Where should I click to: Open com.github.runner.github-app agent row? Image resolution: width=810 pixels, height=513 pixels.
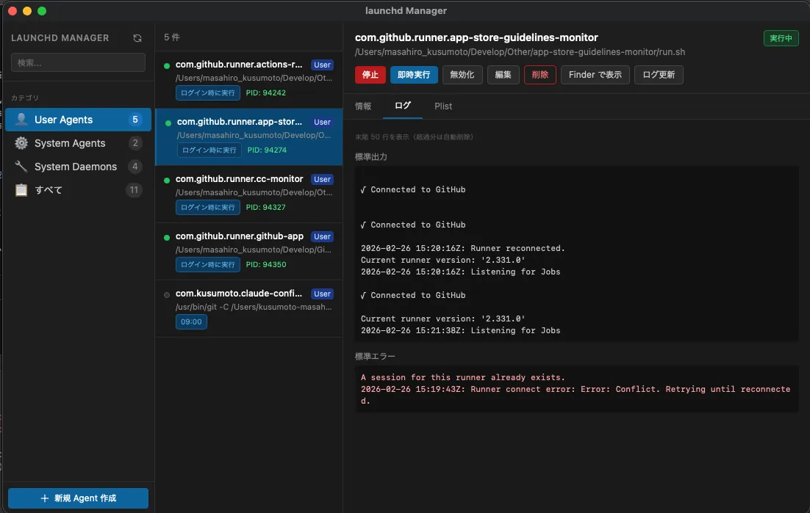pos(249,251)
